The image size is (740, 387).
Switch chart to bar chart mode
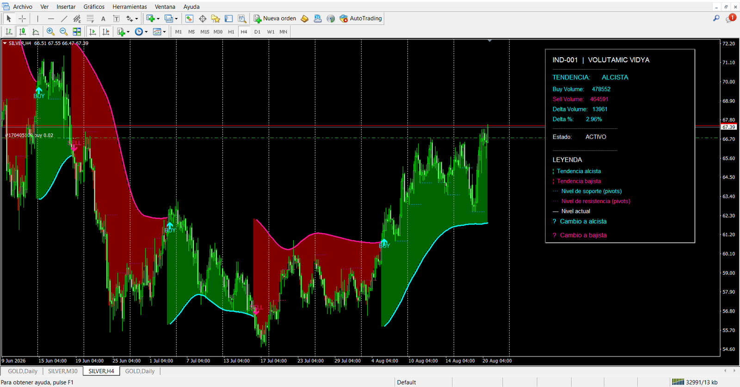pos(9,31)
